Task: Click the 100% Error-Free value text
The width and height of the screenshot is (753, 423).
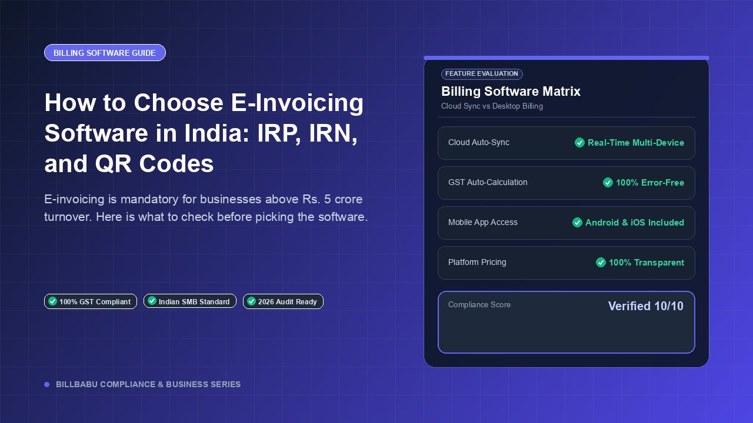Action: click(x=650, y=183)
